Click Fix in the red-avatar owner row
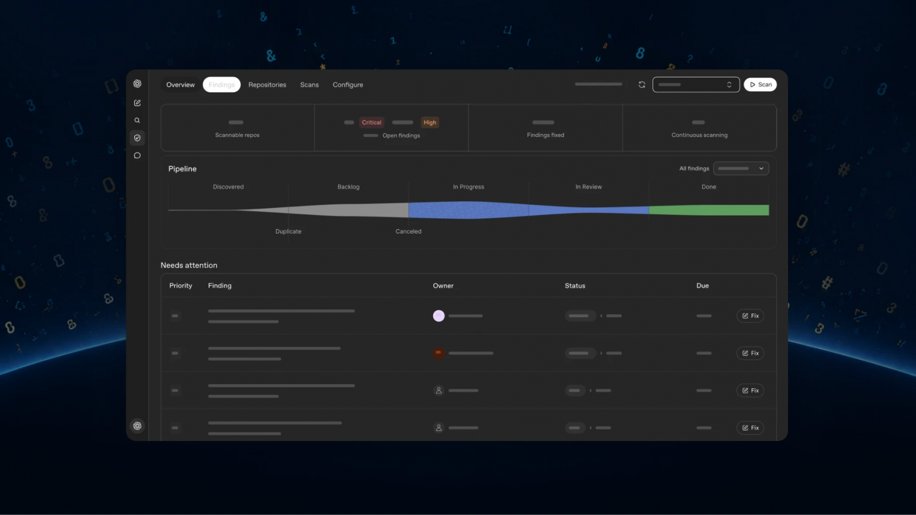This screenshot has width=916, height=515. [x=750, y=353]
